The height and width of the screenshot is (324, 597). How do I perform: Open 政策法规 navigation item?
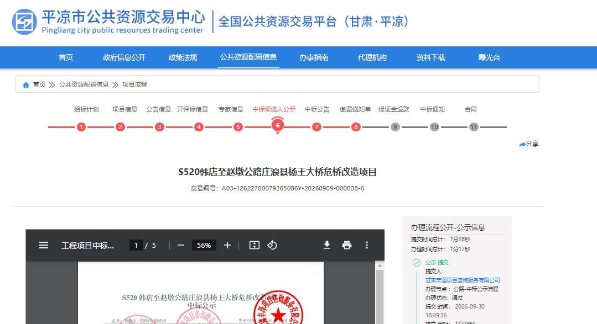tap(183, 57)
